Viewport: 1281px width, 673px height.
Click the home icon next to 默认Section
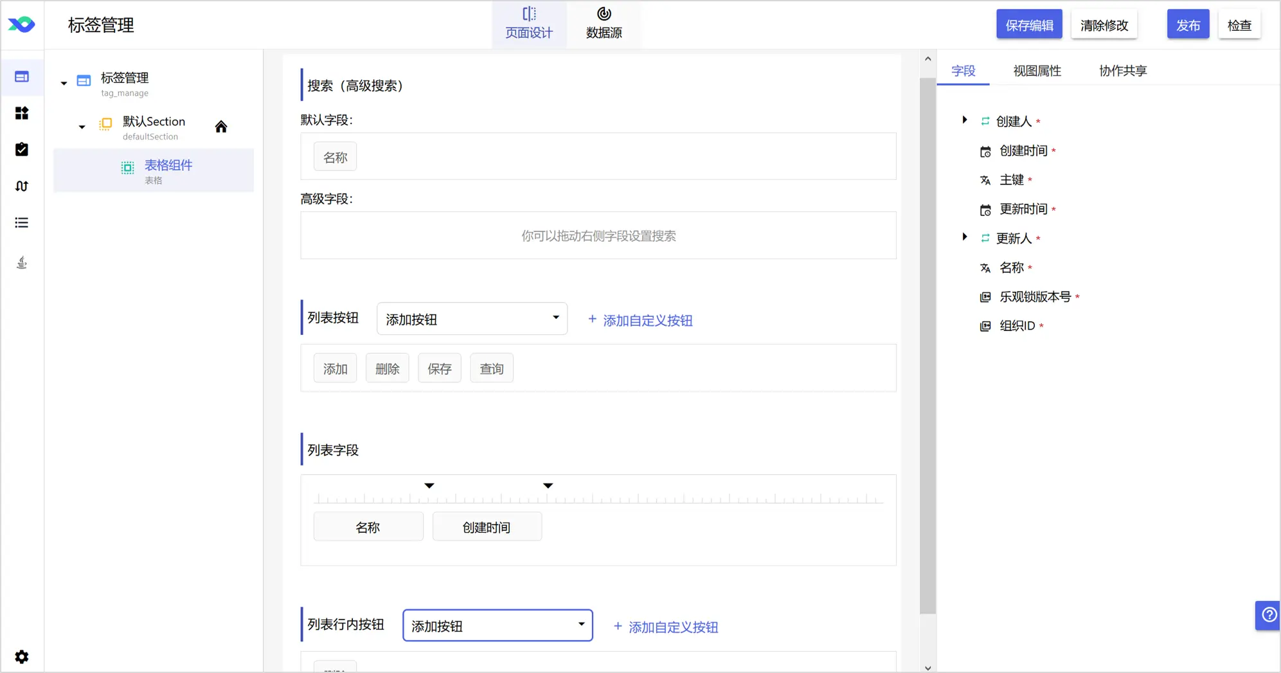pyautogui.click(x=221, y=127)
